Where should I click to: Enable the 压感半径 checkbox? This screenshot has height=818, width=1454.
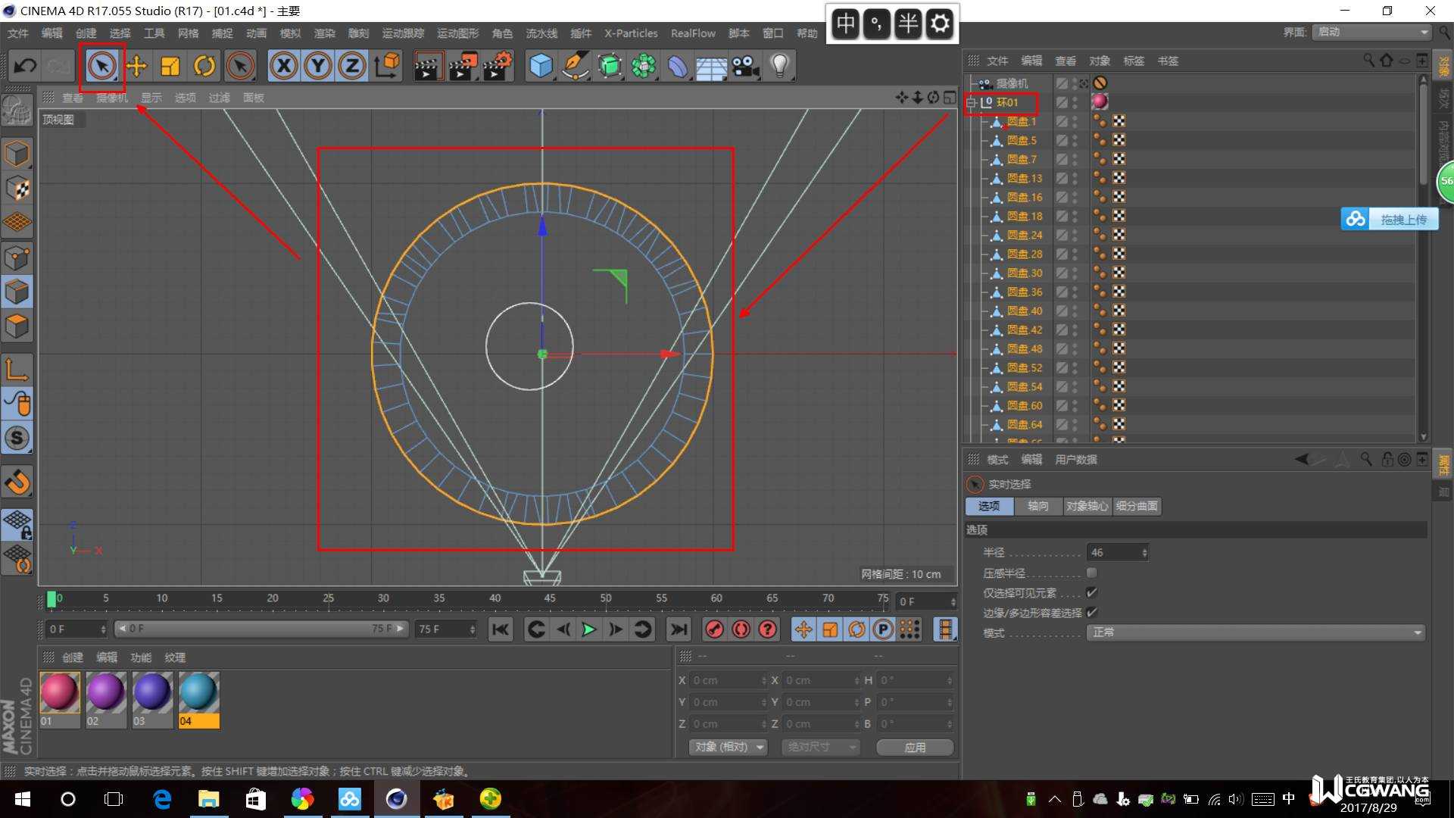coord(1091,573)
